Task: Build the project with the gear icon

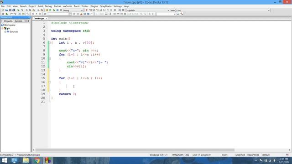Action: tap(47, 10)
